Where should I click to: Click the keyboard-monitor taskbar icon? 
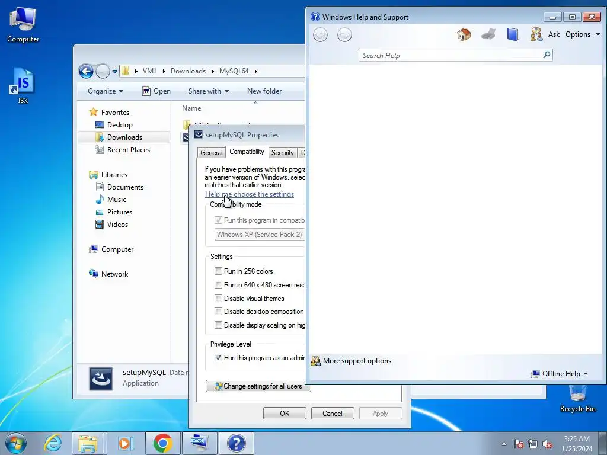pyautogui.click(x=199, y=443)
